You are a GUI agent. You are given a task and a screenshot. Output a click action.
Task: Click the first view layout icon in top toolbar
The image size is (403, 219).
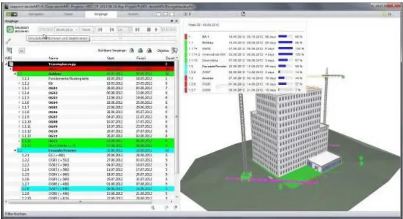(159, 14)
